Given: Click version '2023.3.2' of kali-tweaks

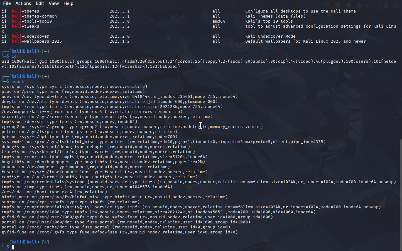Looking at the screenshot, I should 120,26.
